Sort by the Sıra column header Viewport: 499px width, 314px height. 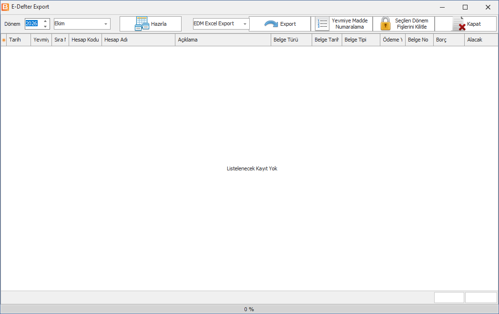(x=60, y=40)
